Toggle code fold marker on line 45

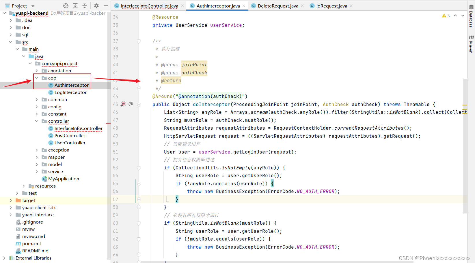(x=139, y=104)
